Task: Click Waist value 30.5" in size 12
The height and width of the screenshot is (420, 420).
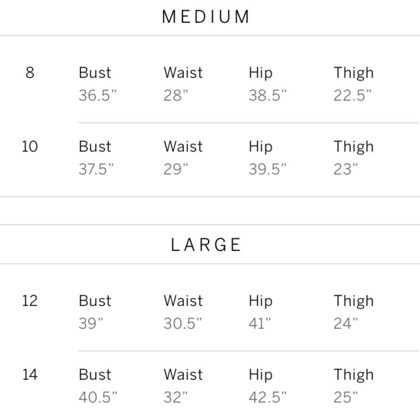Action: point(183,323)
